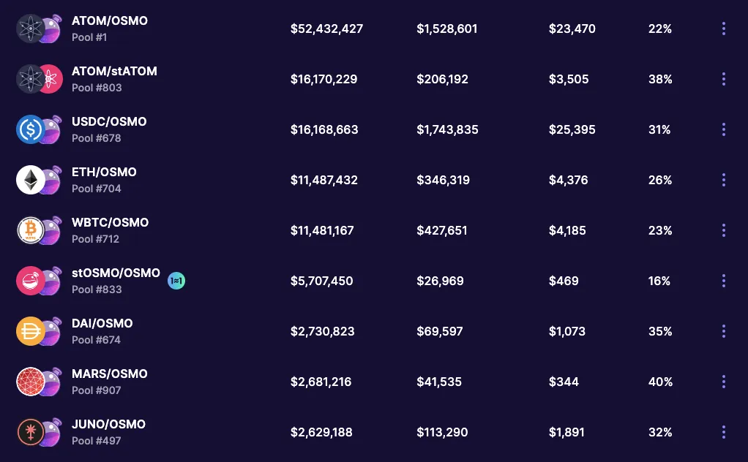Click the 1≈1 stable pool badge
This screenshot has height=462, width=748.
176,281
